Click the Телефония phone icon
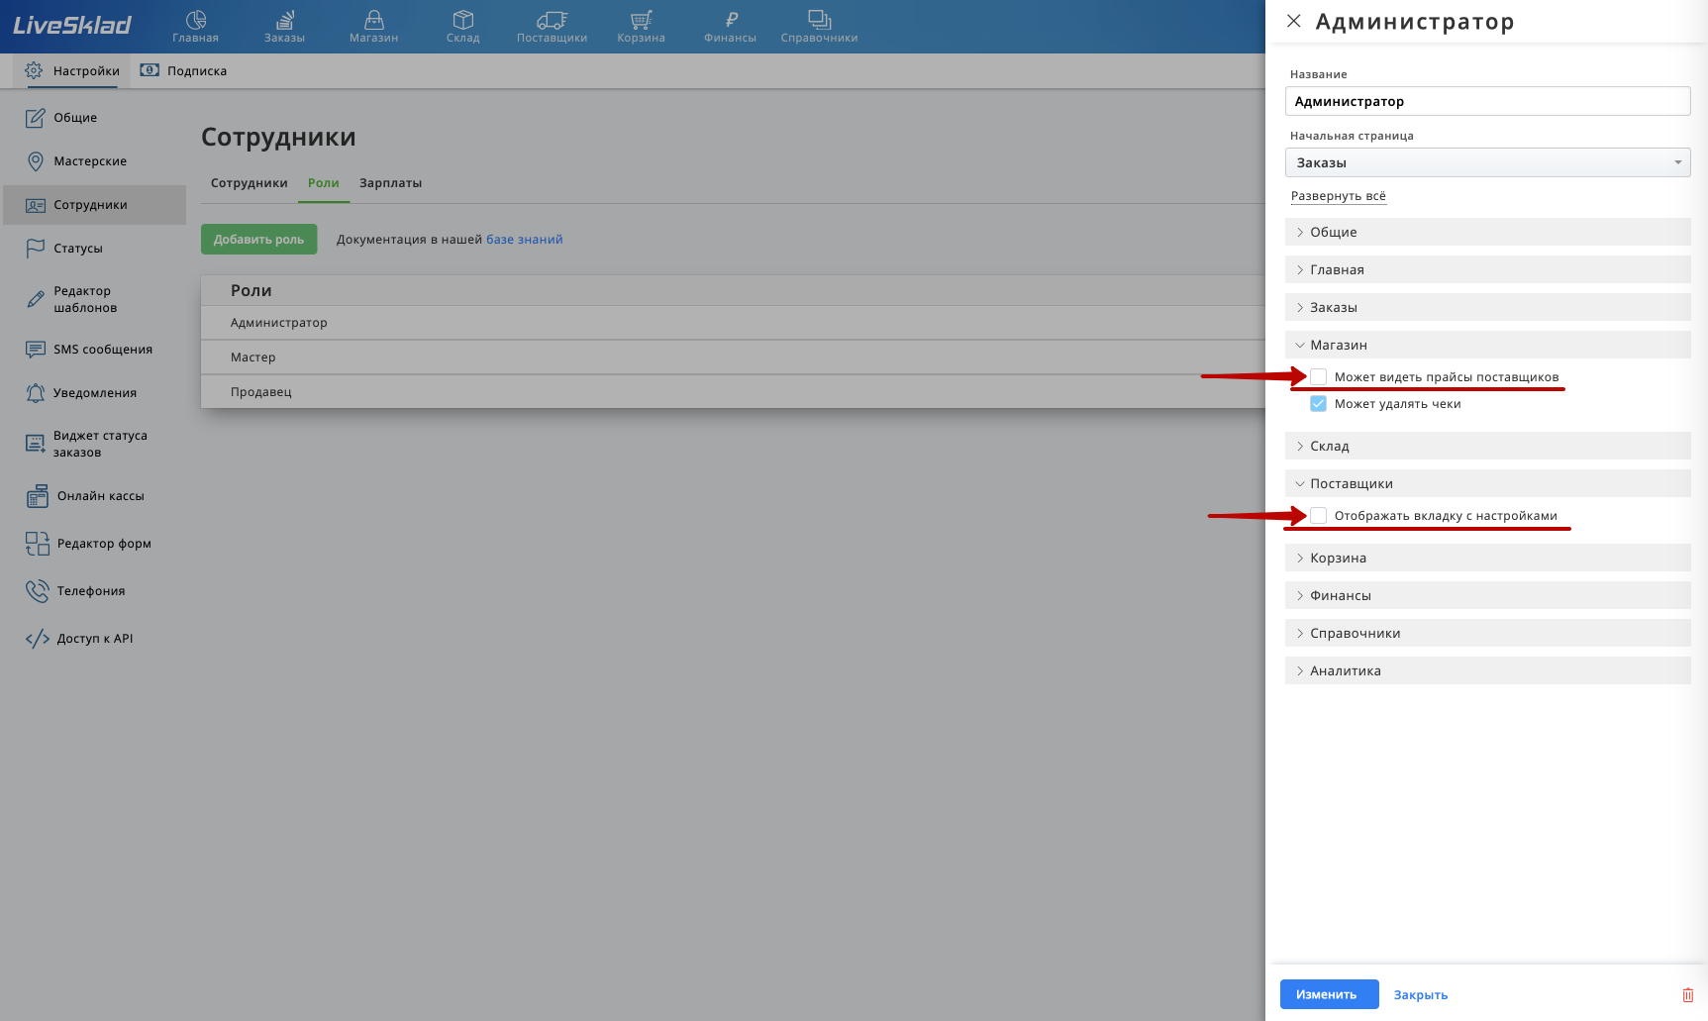1708x1021 pixels. point(38,591)
